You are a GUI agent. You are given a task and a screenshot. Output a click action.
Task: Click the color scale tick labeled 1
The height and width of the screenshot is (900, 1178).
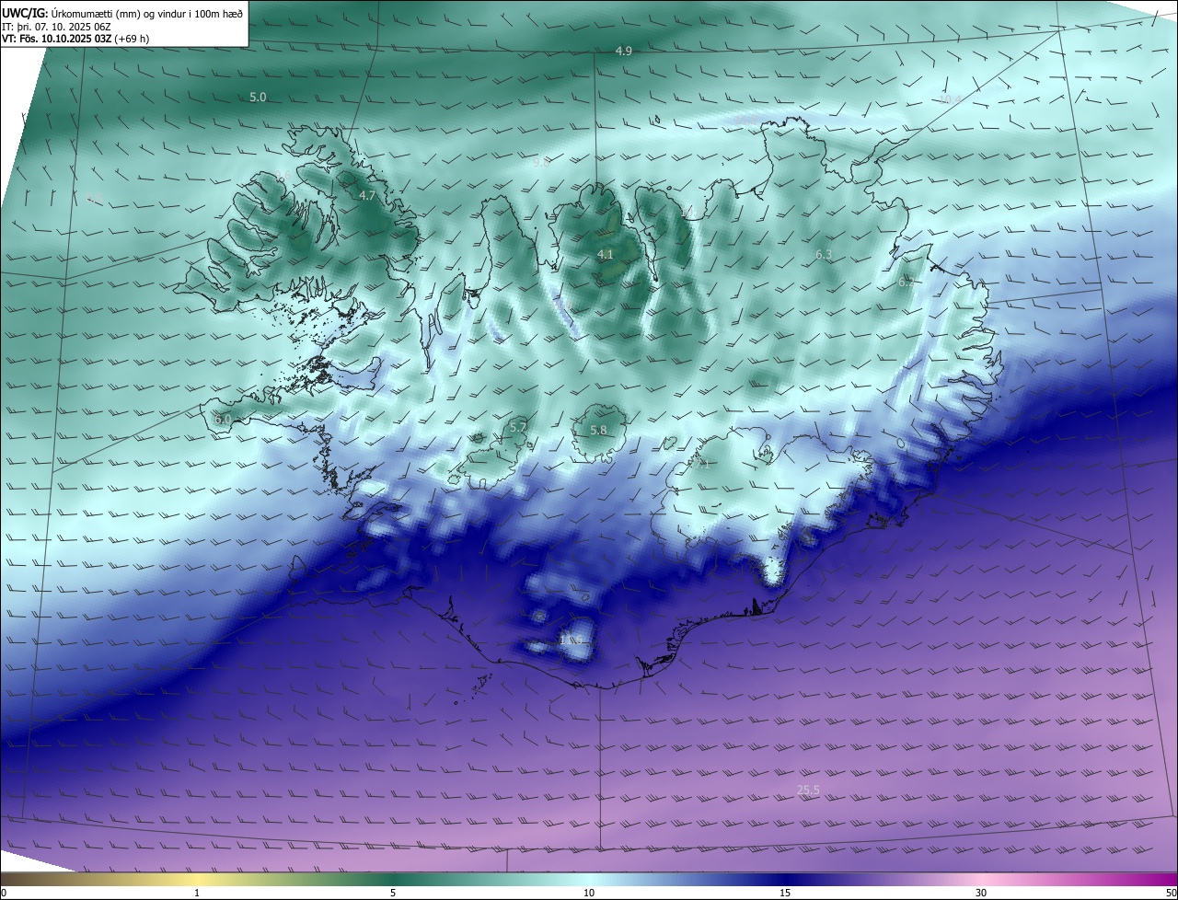click(197, 893)
